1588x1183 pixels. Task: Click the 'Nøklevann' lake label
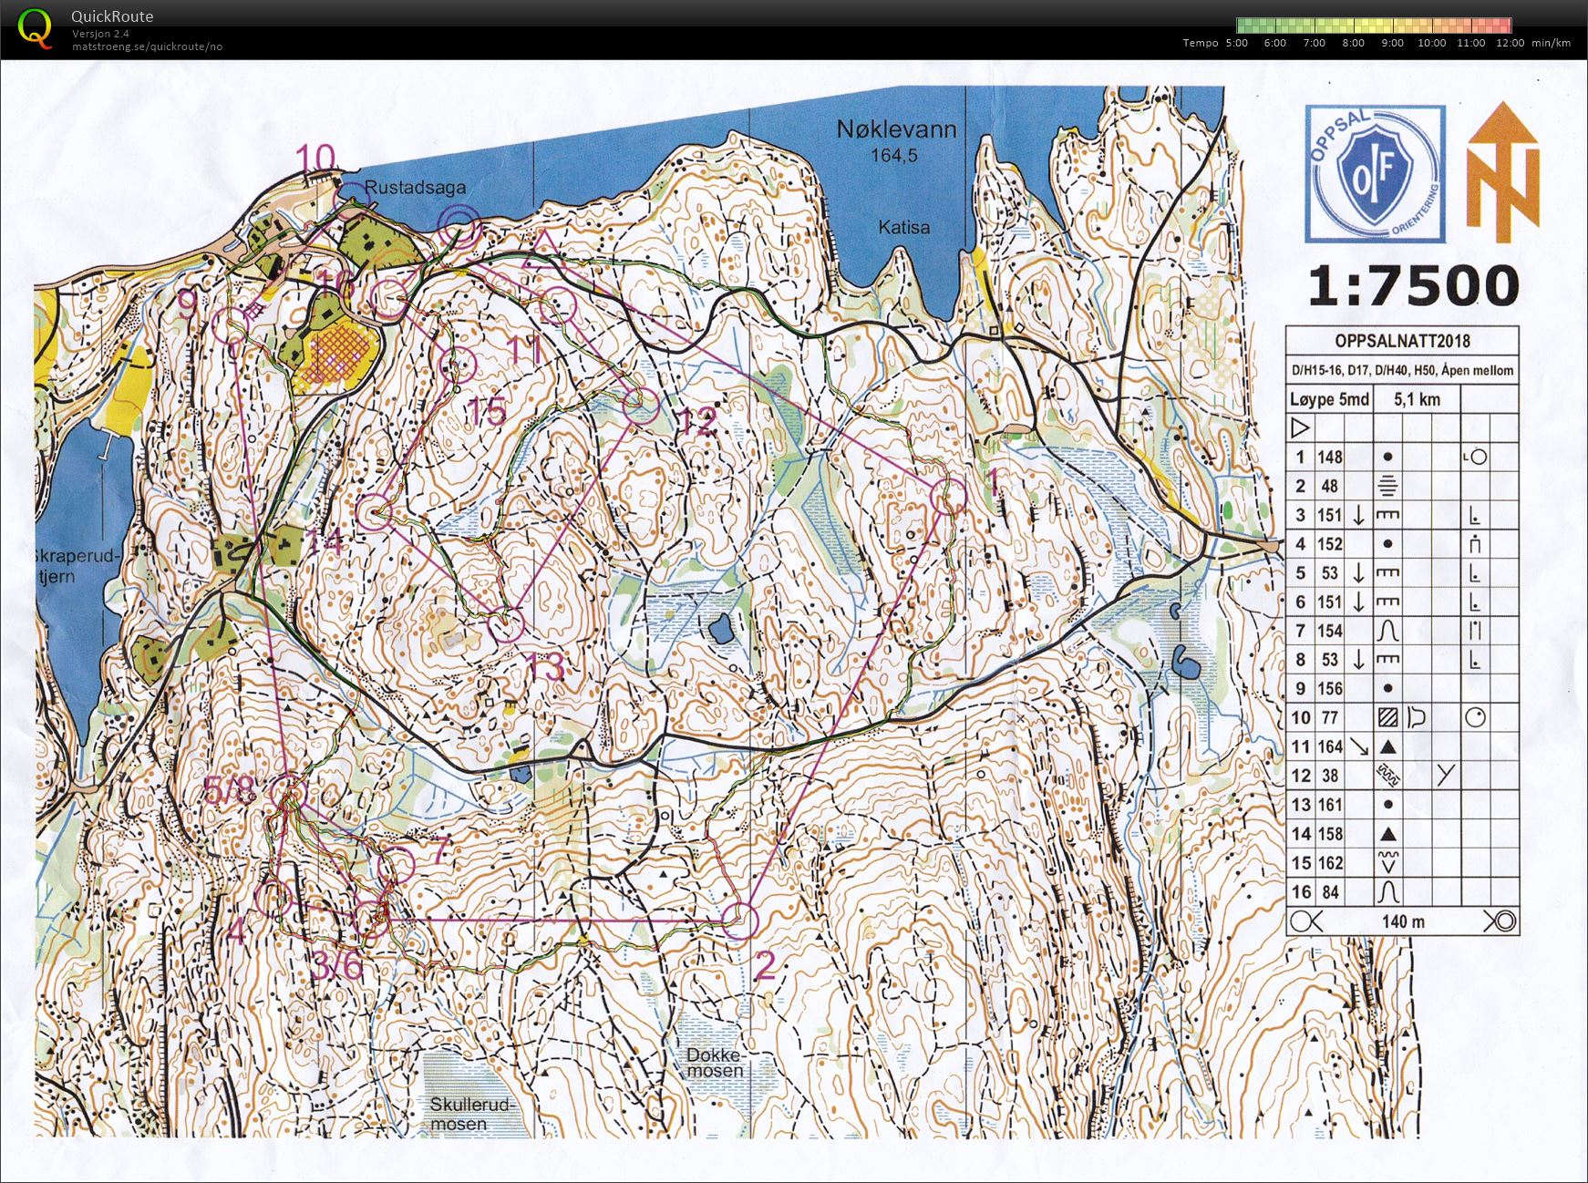[x=896, y=130]
